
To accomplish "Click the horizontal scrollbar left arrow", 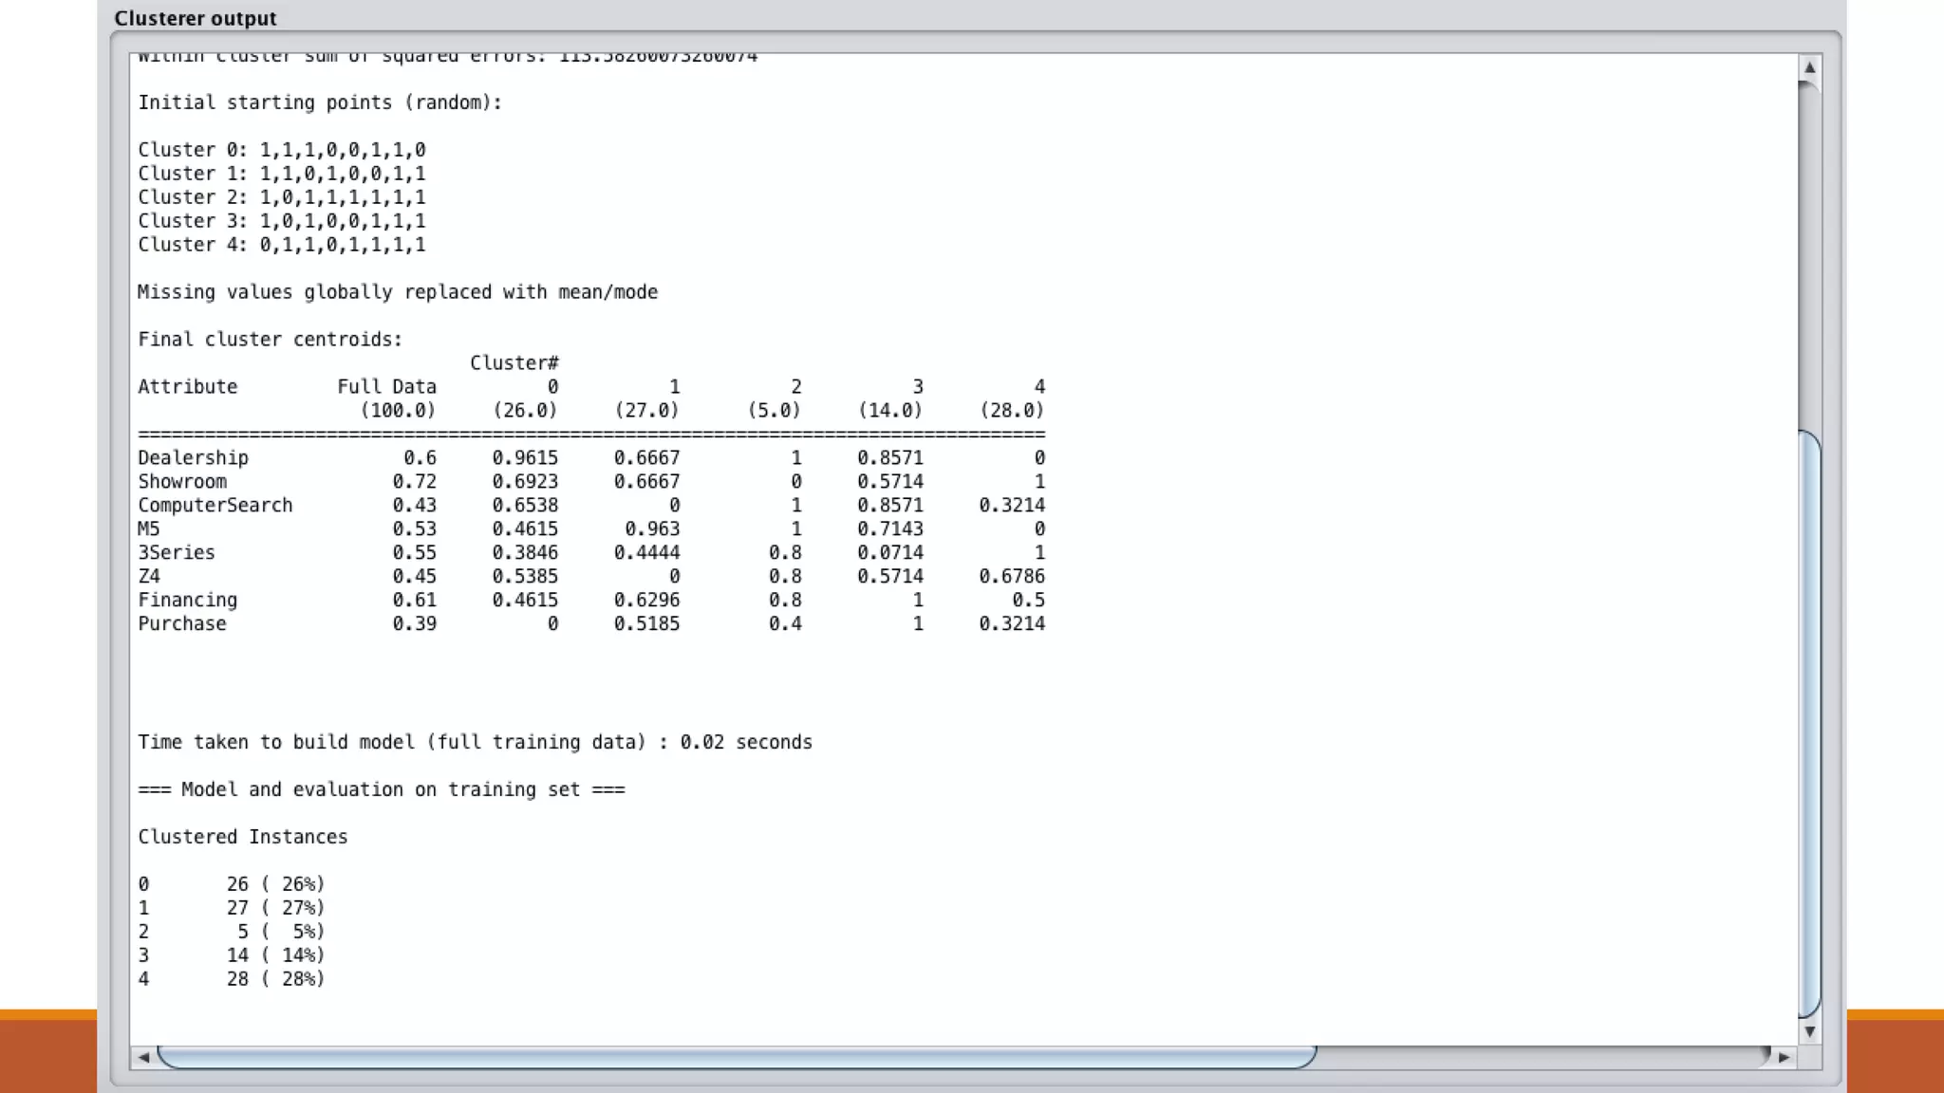I will pos(143,1057).
